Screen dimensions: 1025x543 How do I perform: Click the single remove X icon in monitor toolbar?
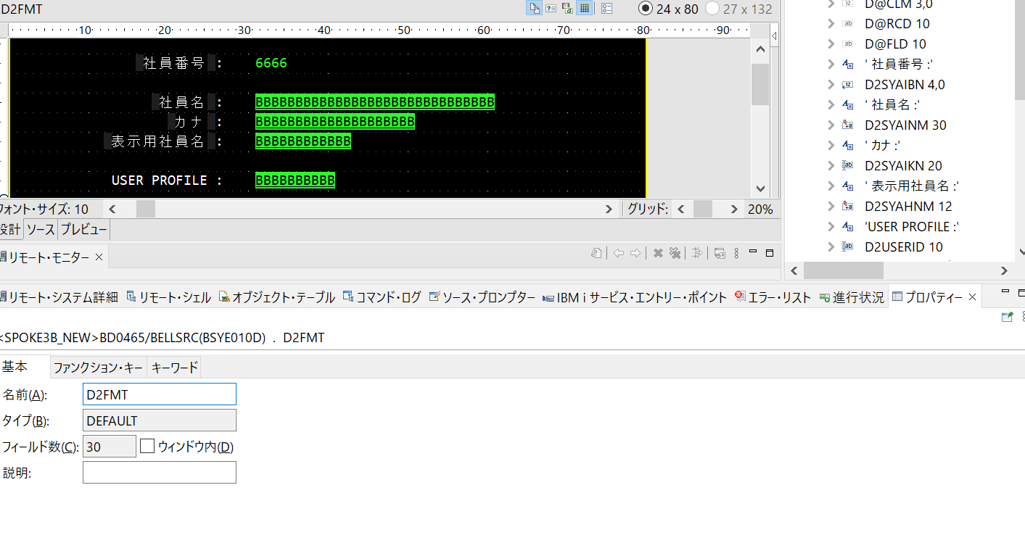tap(658, 253)
